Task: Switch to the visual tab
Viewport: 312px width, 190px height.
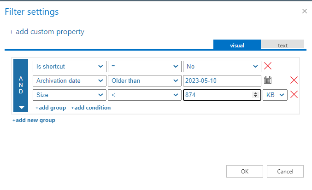Action: point(237,45)
